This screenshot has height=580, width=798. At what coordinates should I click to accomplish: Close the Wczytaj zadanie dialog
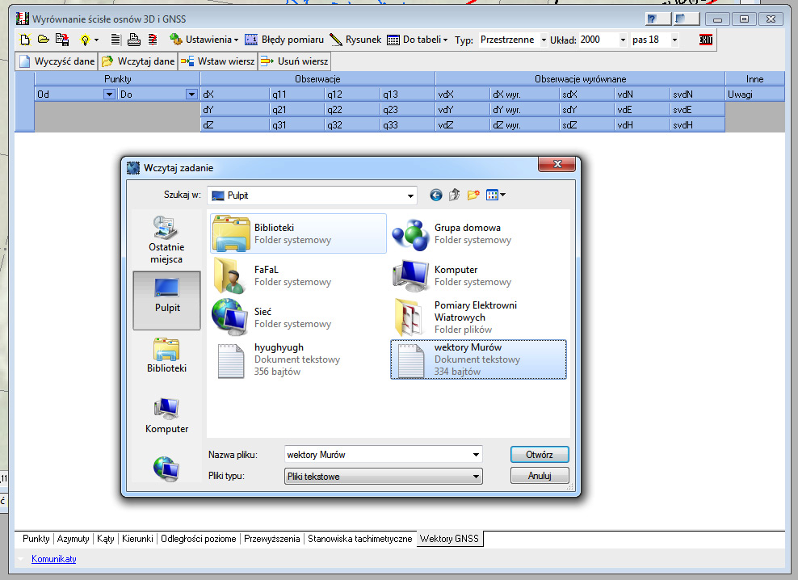[x=556, y=164]
